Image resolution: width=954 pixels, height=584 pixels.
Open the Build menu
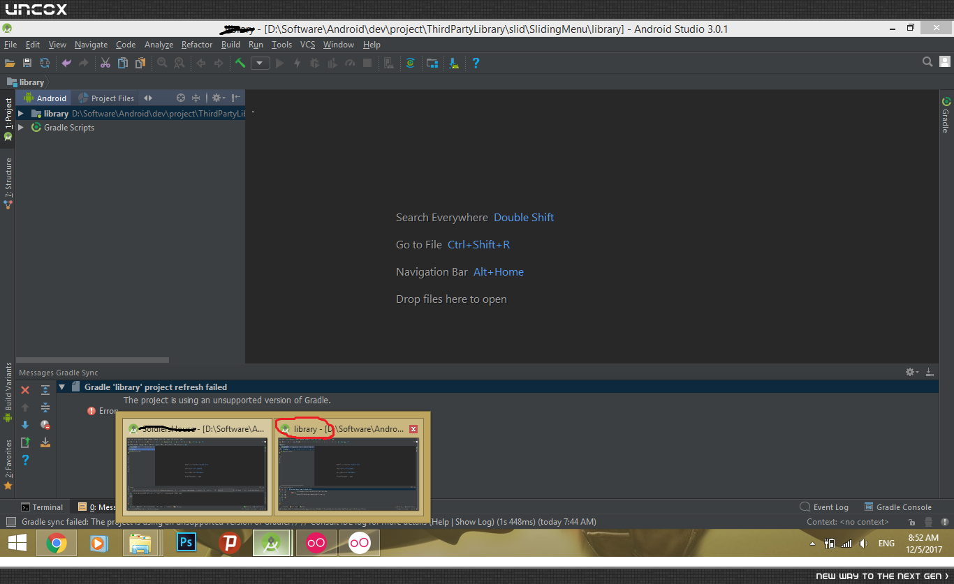pyautogui.click(x=230, y=45)
